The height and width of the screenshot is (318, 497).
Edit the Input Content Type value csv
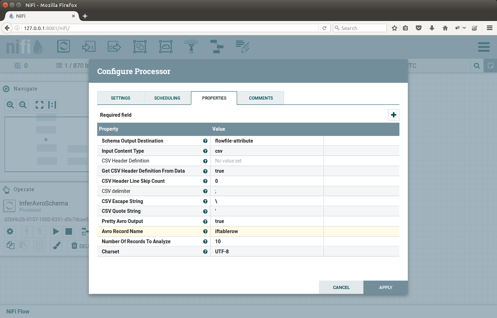coord(267,151)
